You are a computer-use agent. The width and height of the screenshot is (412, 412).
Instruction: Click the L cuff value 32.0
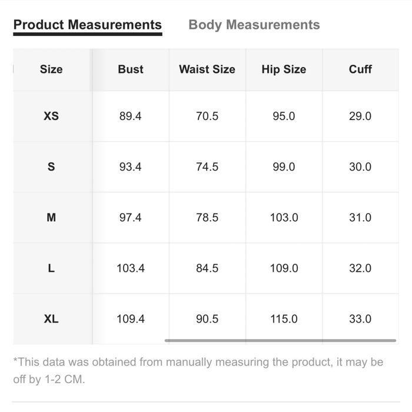click(360, 268)
